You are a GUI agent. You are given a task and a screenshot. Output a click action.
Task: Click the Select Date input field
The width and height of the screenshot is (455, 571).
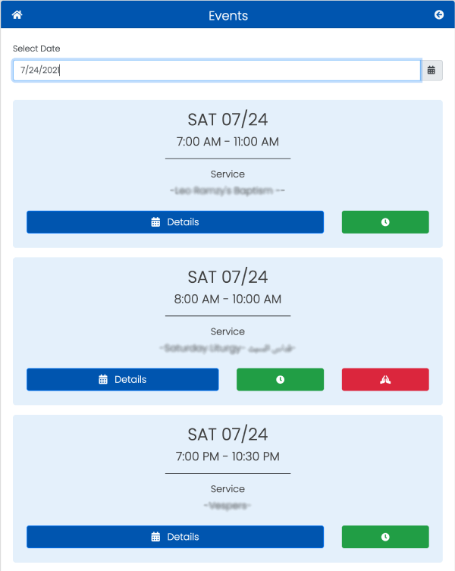[217, 71]
